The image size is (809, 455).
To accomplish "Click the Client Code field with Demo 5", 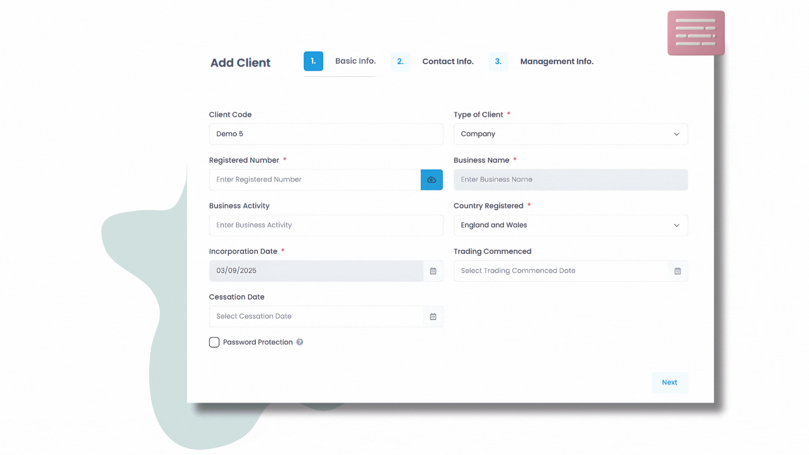I will coord(326,134).
